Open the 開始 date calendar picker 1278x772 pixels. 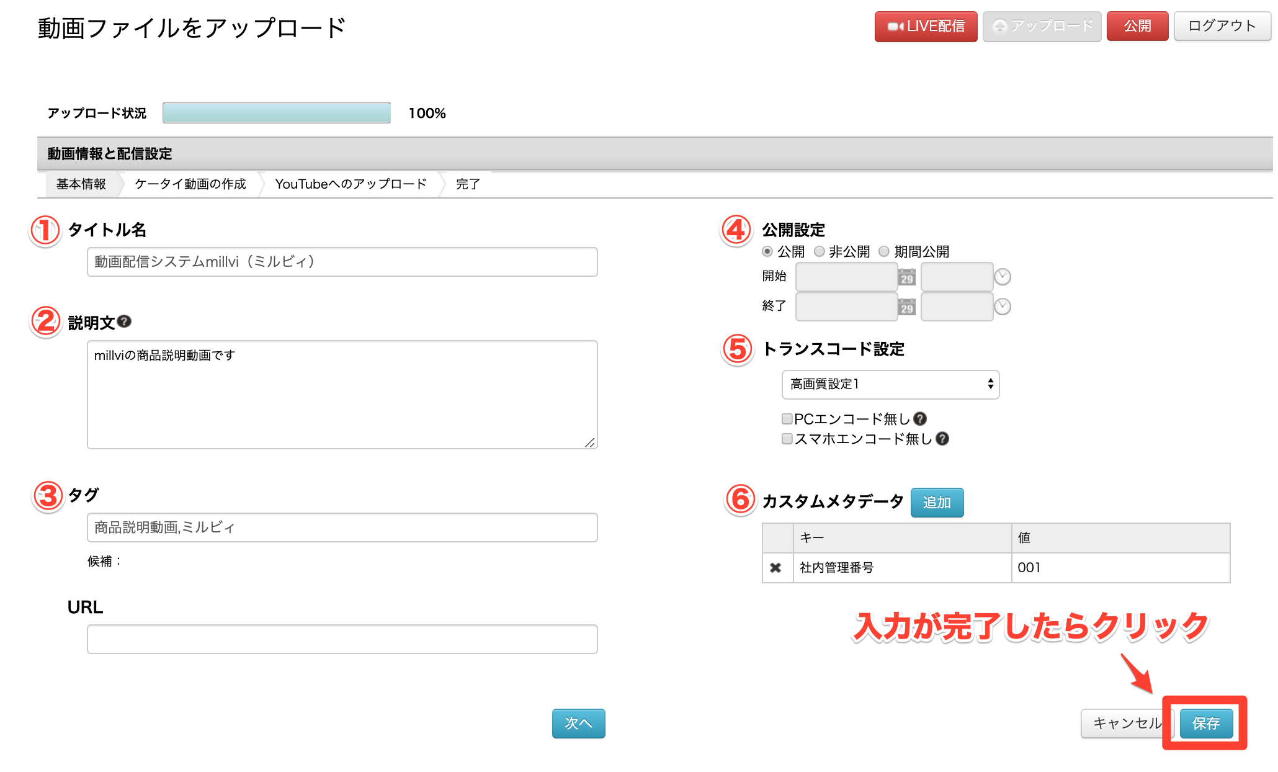point(906,277)
